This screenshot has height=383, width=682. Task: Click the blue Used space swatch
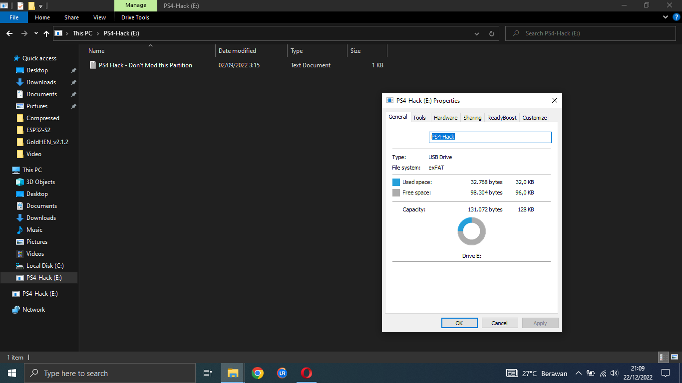click(x=396, y=182)
